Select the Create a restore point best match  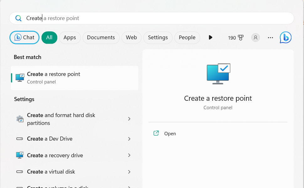(x=75, y=78)
